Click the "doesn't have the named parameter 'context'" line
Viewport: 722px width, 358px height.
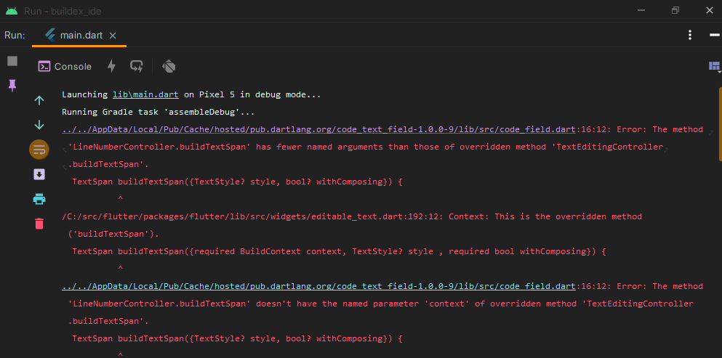point(380,304)
